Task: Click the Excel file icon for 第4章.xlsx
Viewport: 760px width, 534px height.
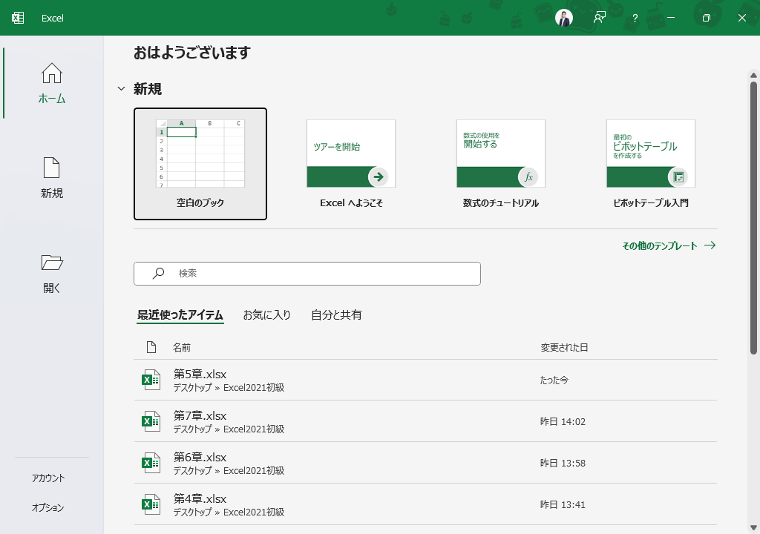Action: click(x=151, y=504)
